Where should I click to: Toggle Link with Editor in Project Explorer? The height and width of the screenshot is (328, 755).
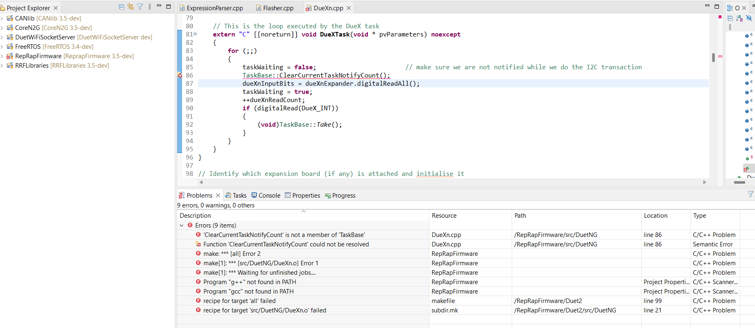(x=131, y=7)
